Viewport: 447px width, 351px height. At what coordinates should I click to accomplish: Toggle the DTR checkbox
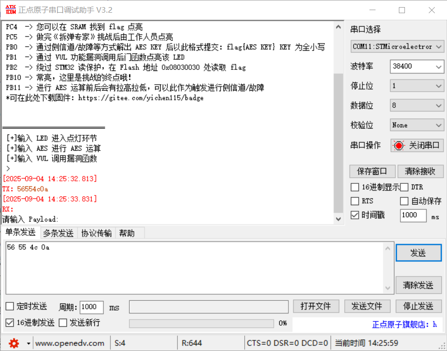[404, 187]
